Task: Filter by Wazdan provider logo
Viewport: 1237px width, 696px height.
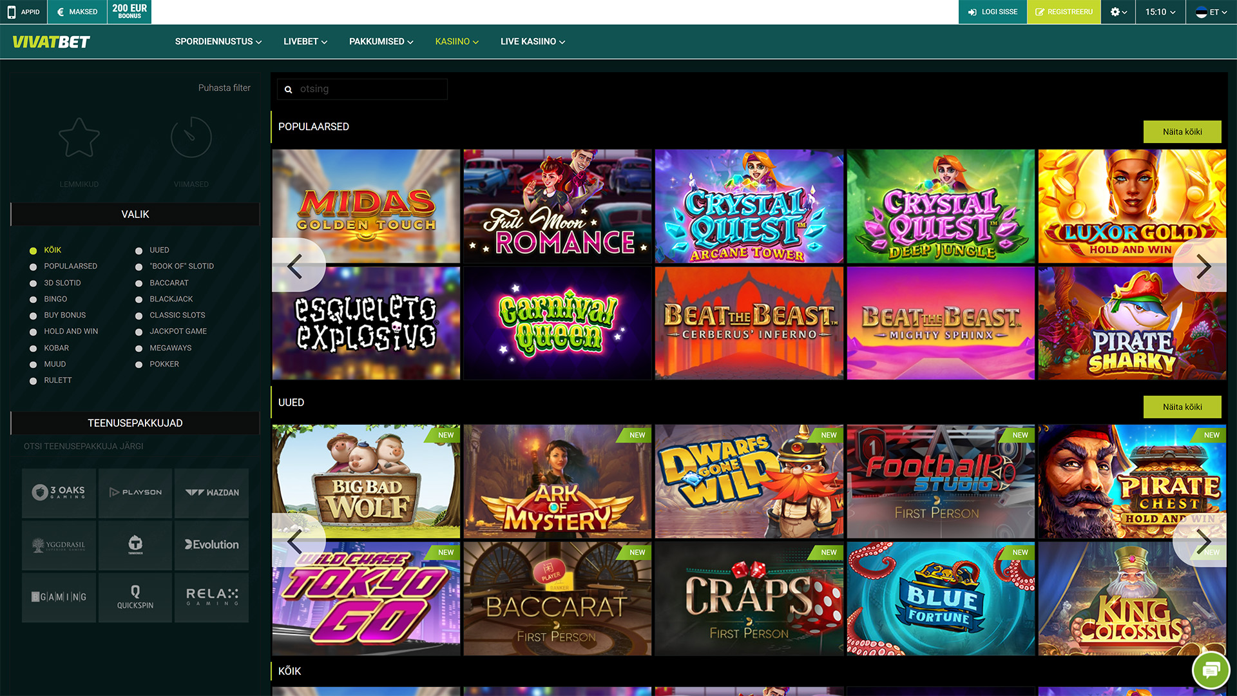Action: 211,493
